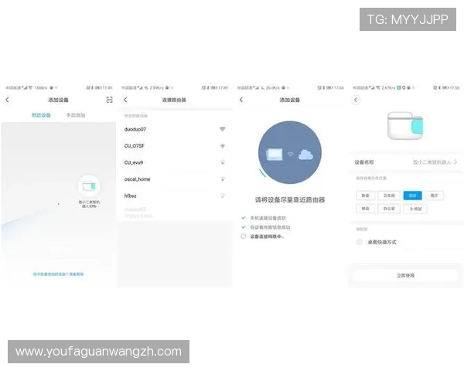The height and width of the screenshot is (371, 464).
Task: Tap the large robot device image
Action: coord(405,126)
